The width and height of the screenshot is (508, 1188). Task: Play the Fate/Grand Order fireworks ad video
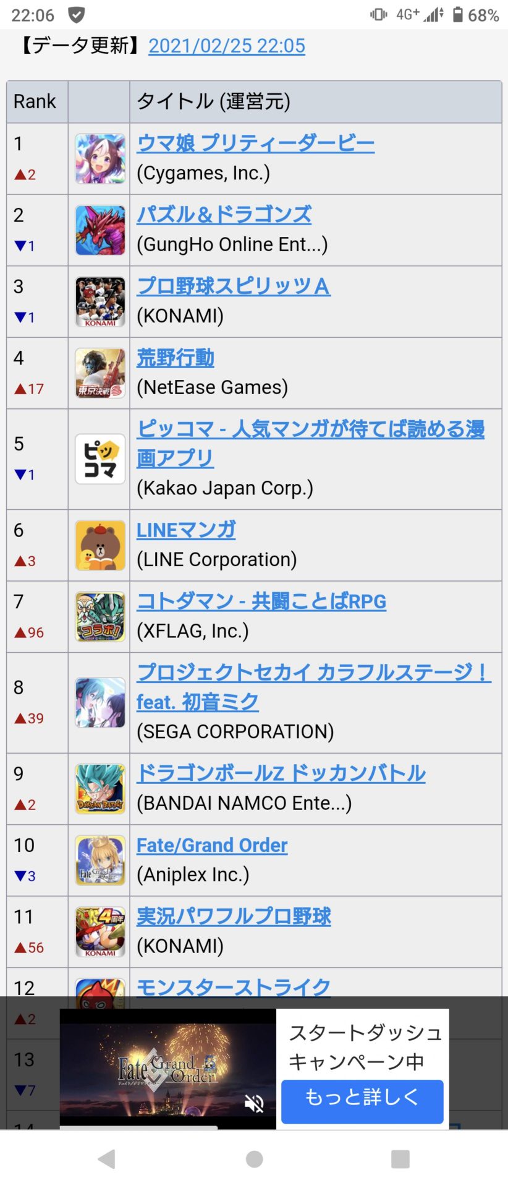(x=168, y=1069)
